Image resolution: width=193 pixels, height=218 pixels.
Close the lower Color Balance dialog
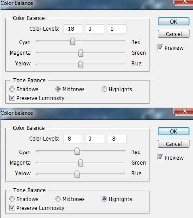click(184, 111)
